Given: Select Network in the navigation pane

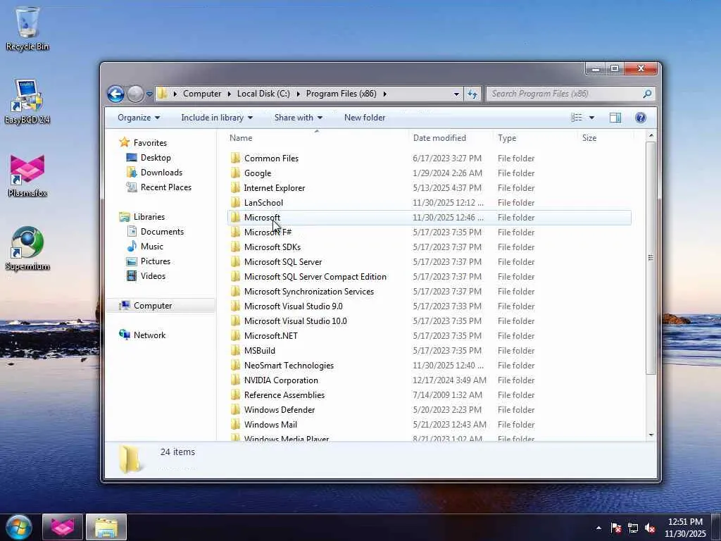Looking at the screenshot, I should pyautogui.click(x=149, y=335).
